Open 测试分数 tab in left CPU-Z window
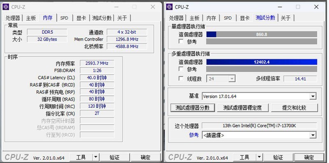 point(102,18)
